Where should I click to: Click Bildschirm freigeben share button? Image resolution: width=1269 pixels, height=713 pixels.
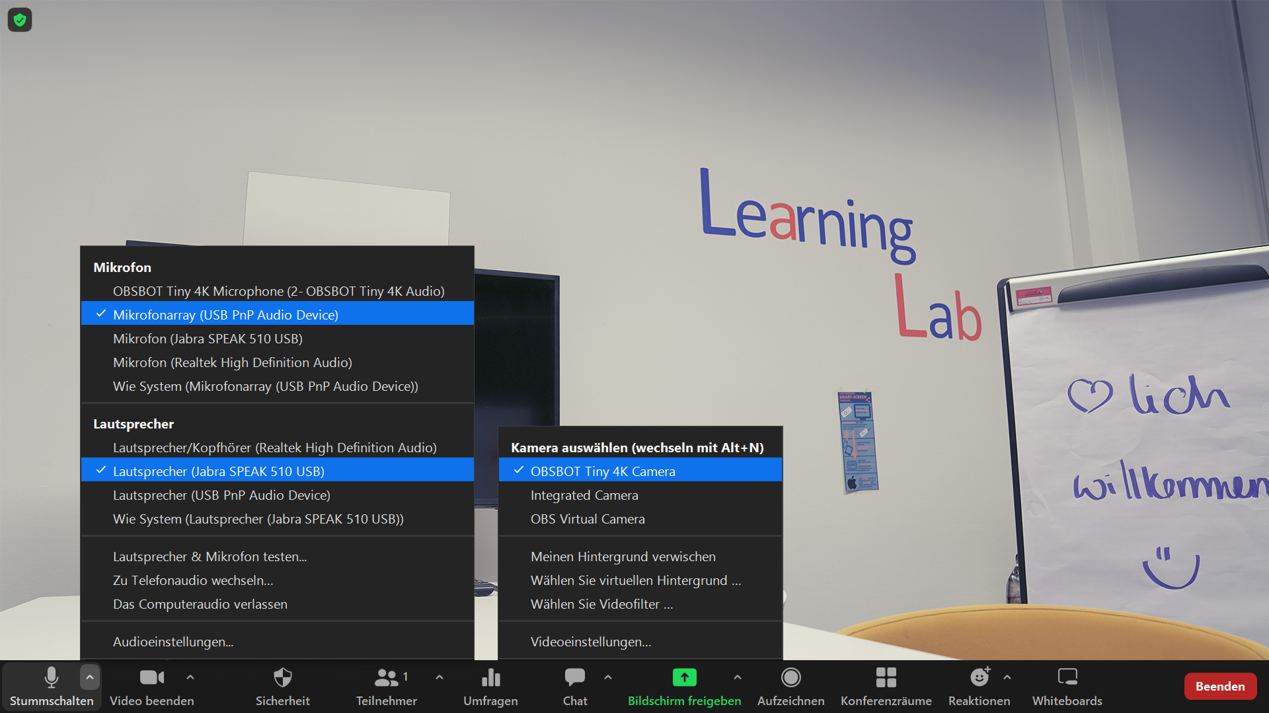[x=684, y=678]
